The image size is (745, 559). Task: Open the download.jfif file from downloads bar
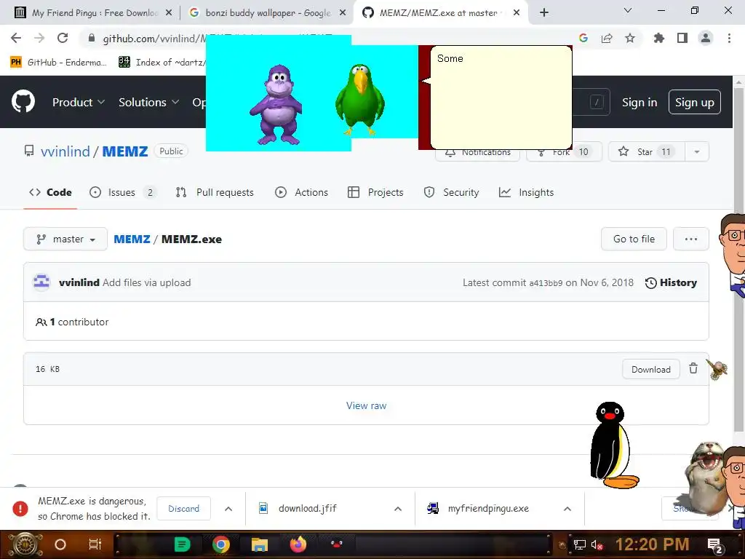click(308, 509)
